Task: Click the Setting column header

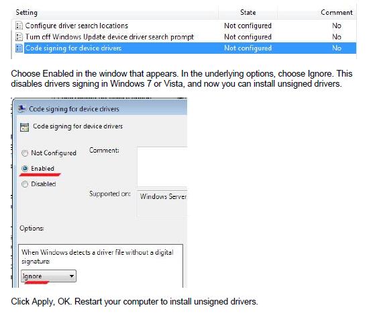Action: click(x=27, y=12)
